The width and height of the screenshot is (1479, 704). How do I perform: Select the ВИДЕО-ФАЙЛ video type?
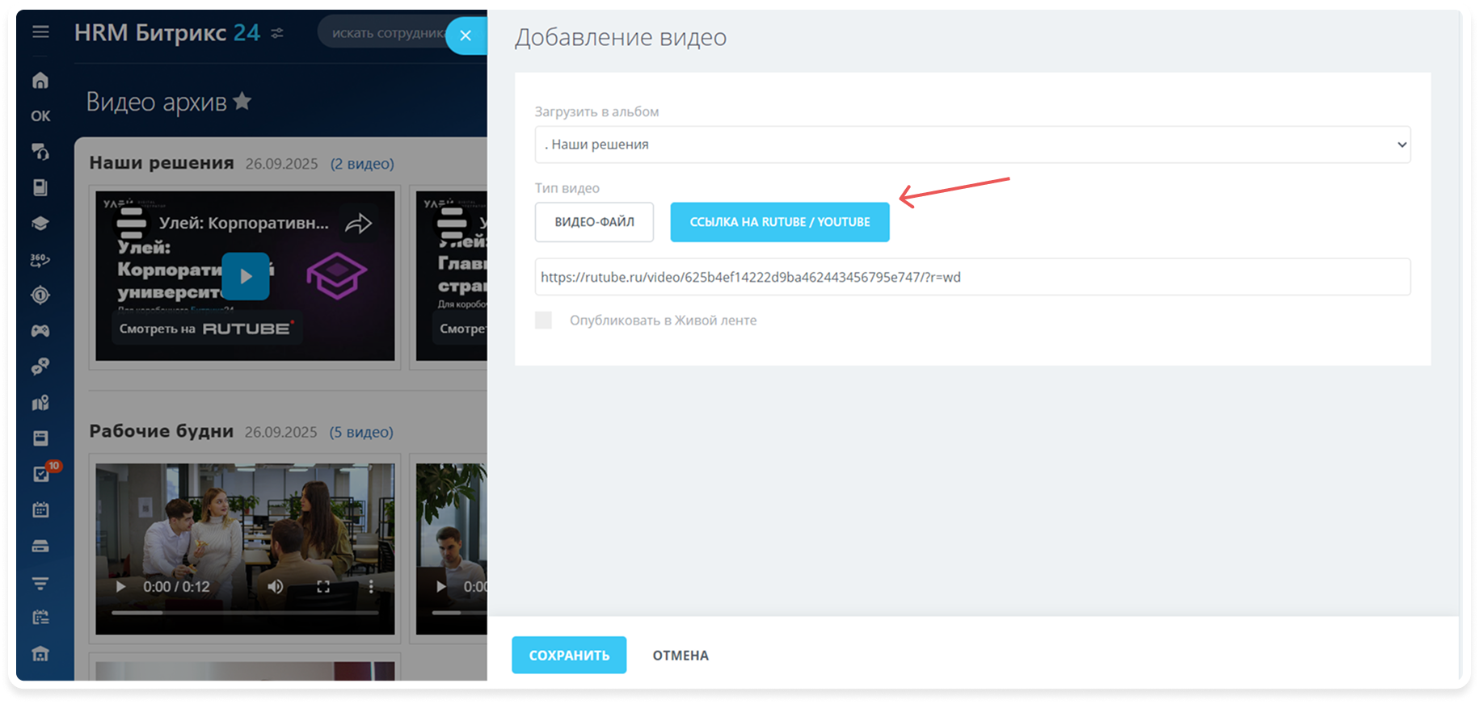(x=594, y=222)
